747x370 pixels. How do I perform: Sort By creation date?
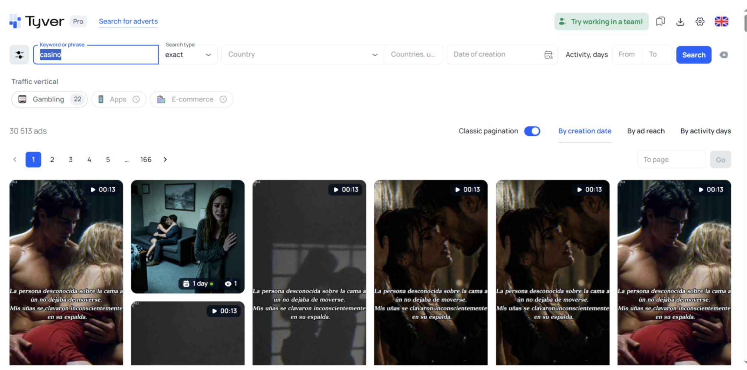(x=585, y=131)
